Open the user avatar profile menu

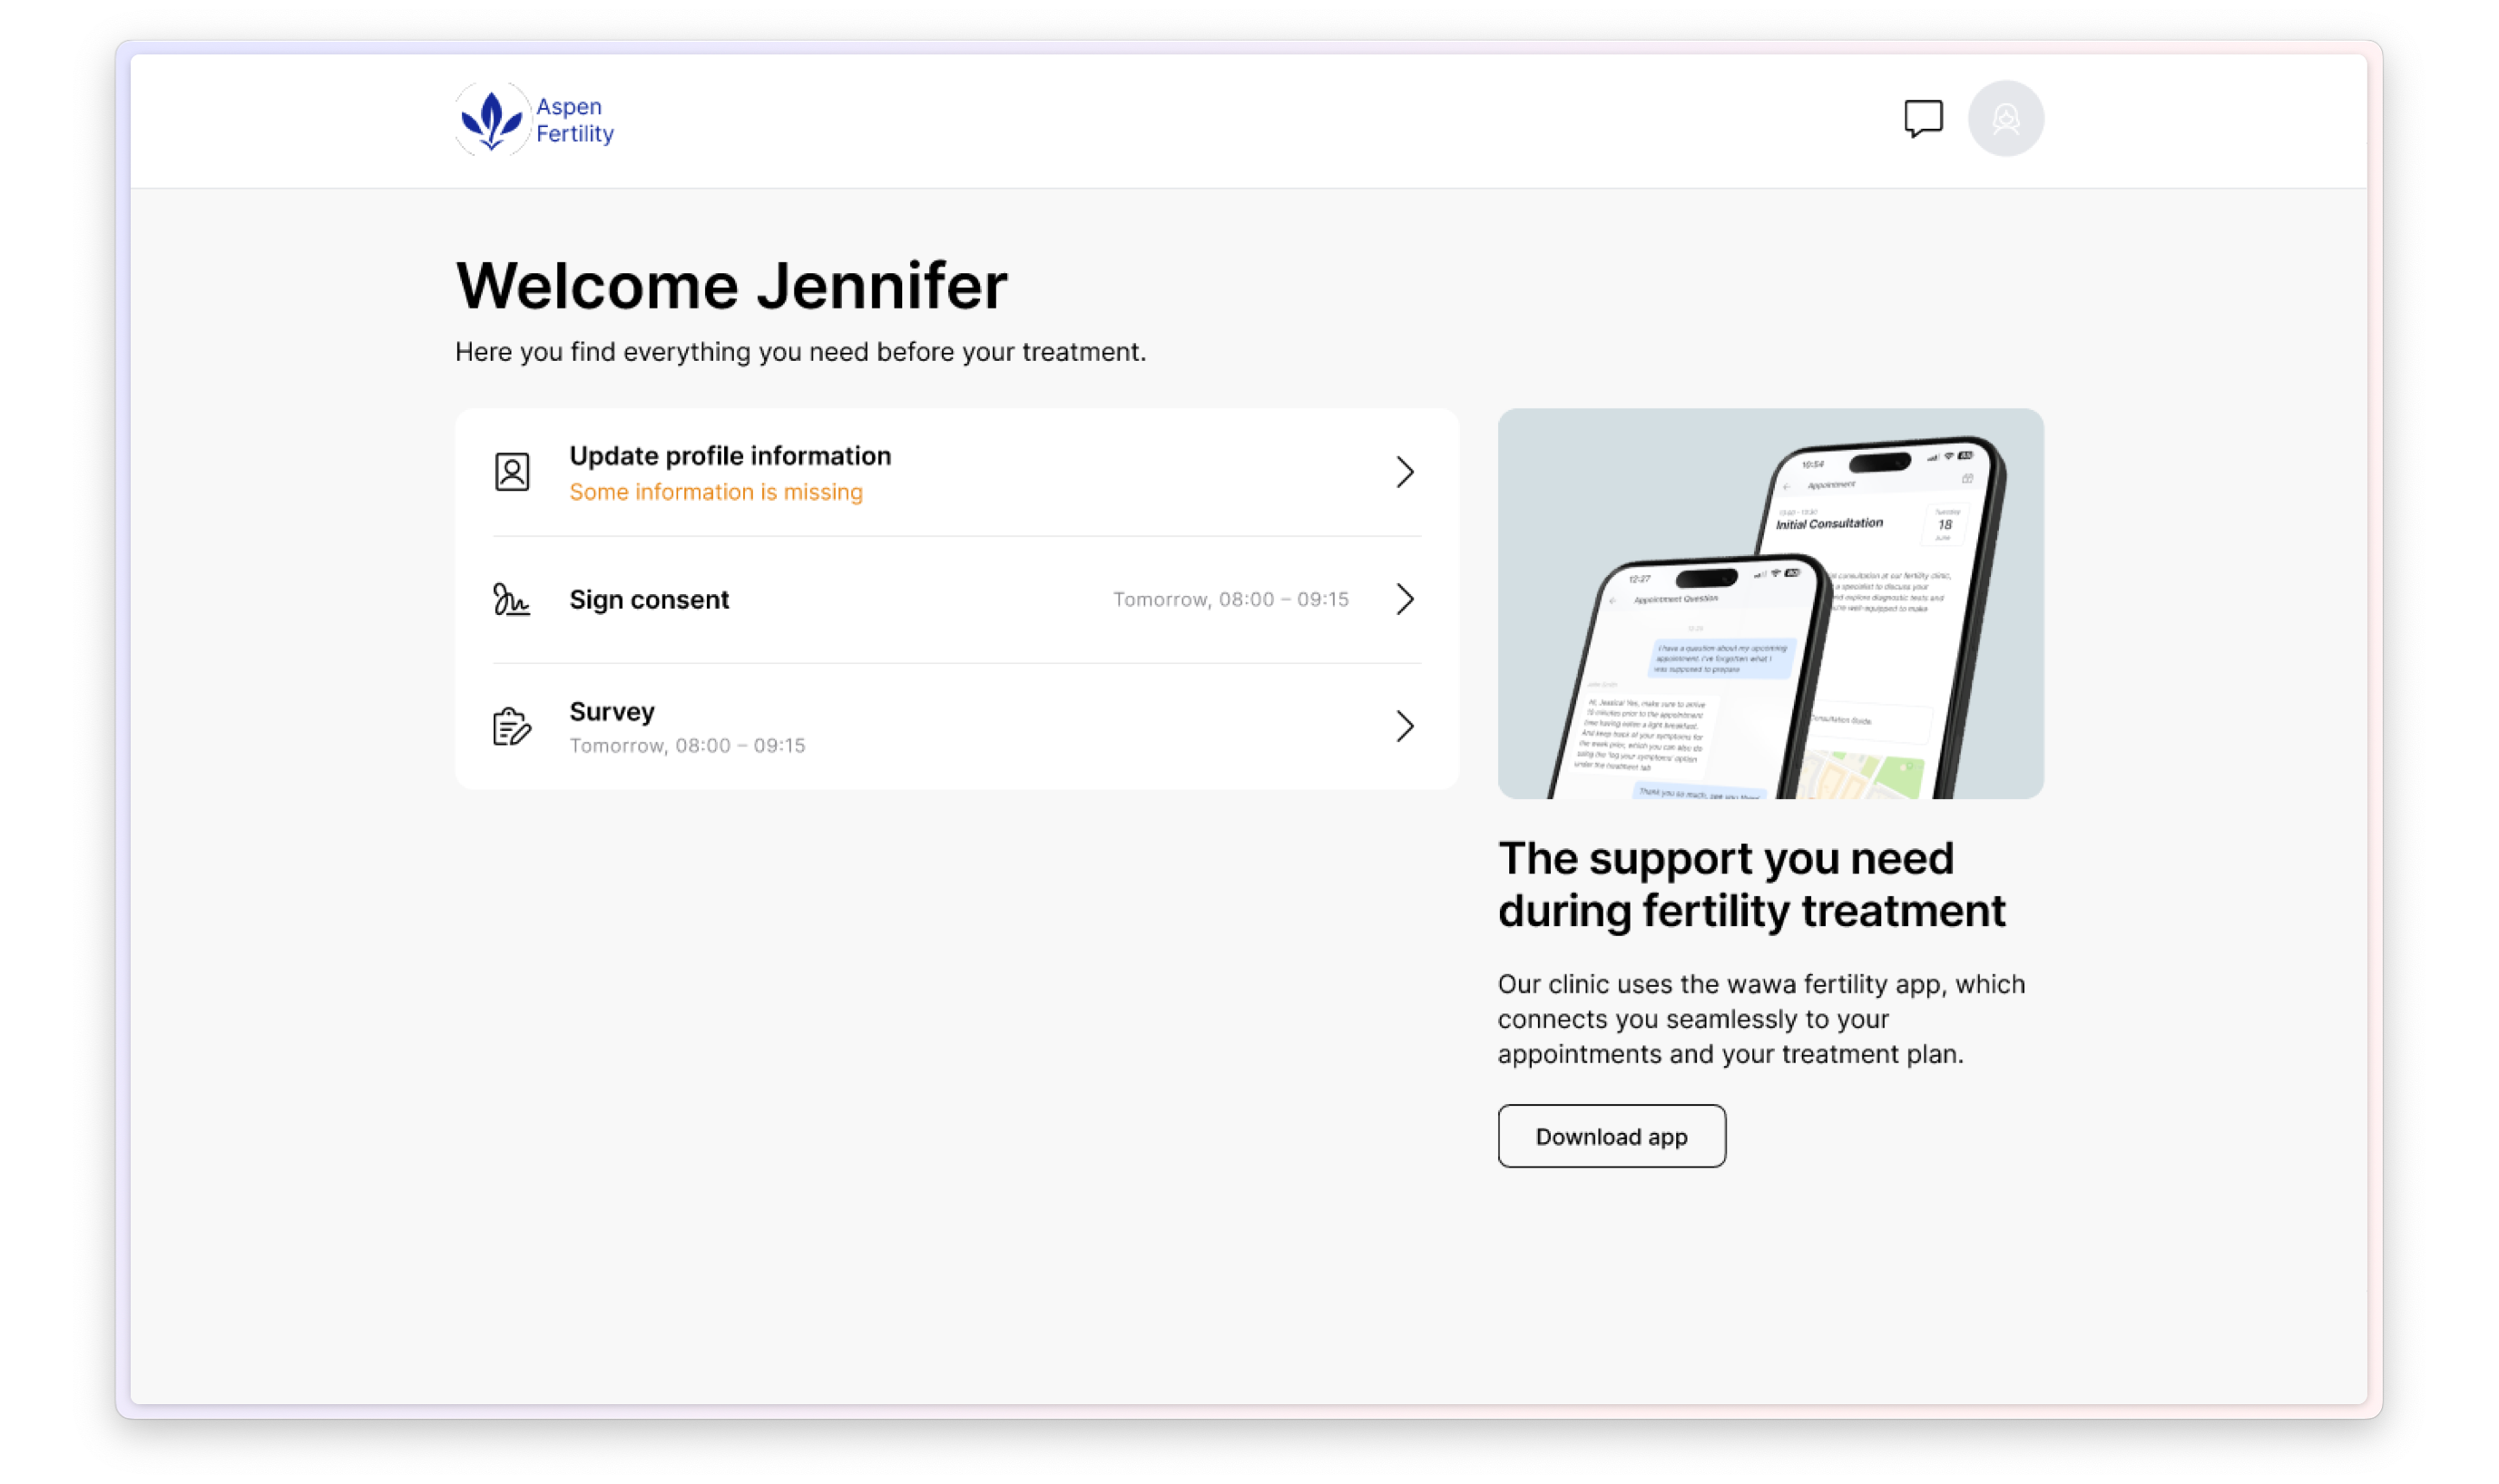[2004, 119]
